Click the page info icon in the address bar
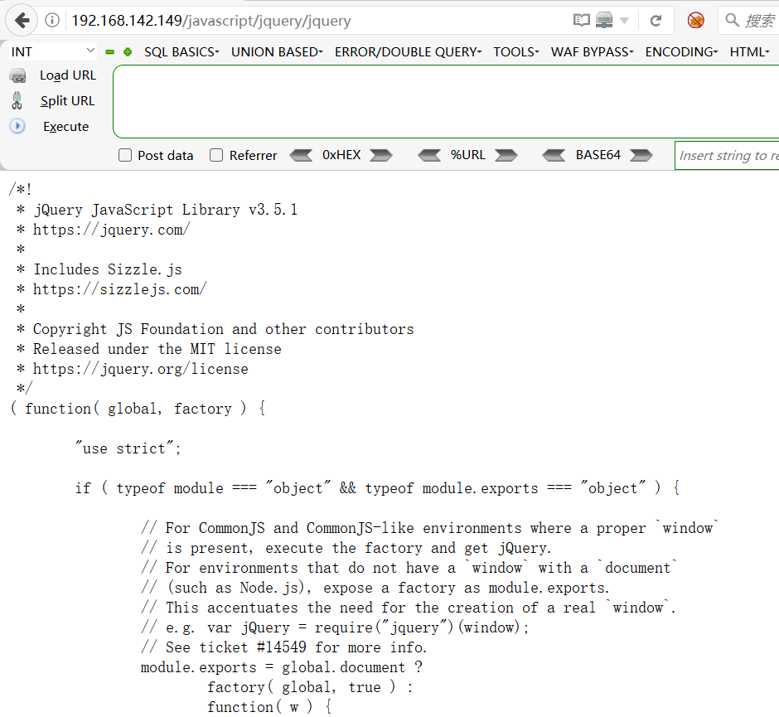This screenshot has height=717, width=779. click(52, 20)
